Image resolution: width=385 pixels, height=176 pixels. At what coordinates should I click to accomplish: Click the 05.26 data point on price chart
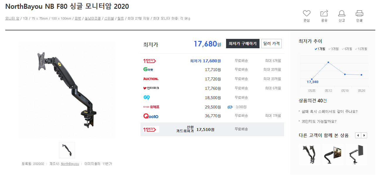pos(362,75)
